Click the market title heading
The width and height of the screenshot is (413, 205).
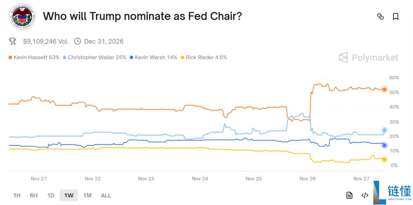(142, 16)
